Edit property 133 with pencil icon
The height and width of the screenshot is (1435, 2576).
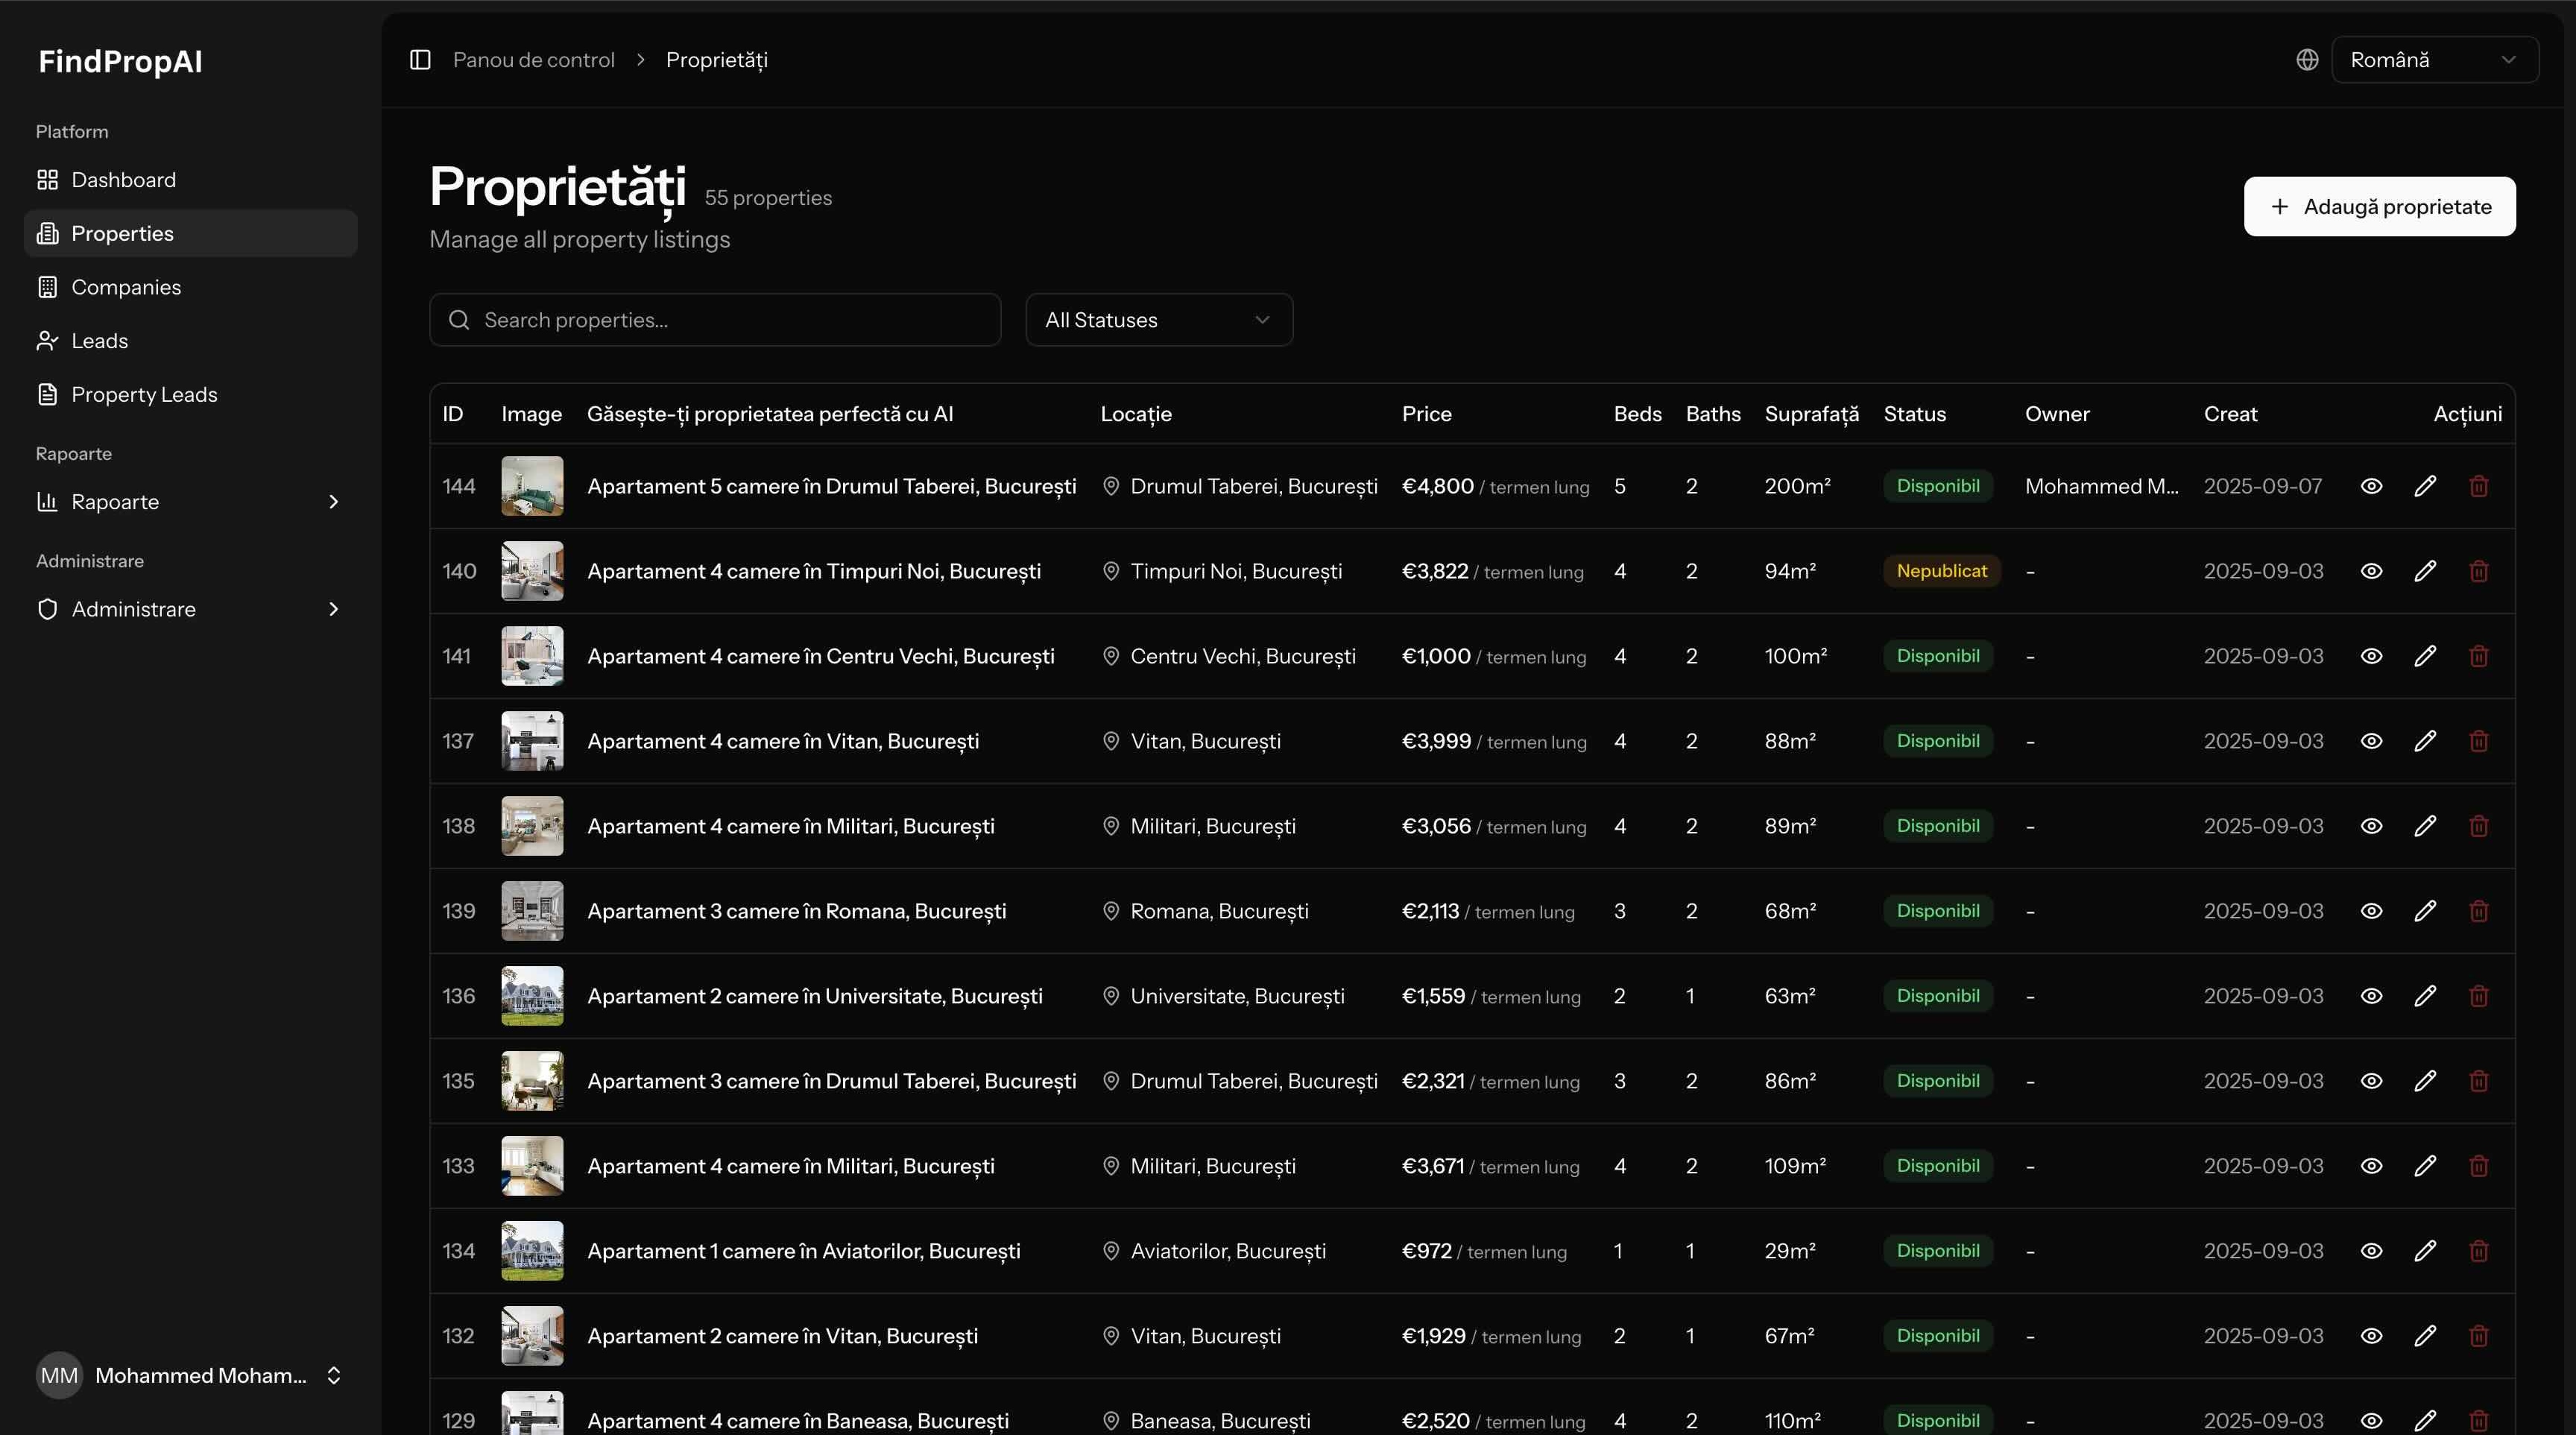[2425, 1166]
